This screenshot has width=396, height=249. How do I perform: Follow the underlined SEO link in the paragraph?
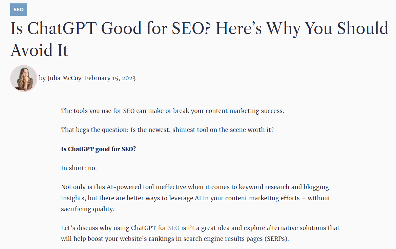pyautogui.click(x=174, y=228)
